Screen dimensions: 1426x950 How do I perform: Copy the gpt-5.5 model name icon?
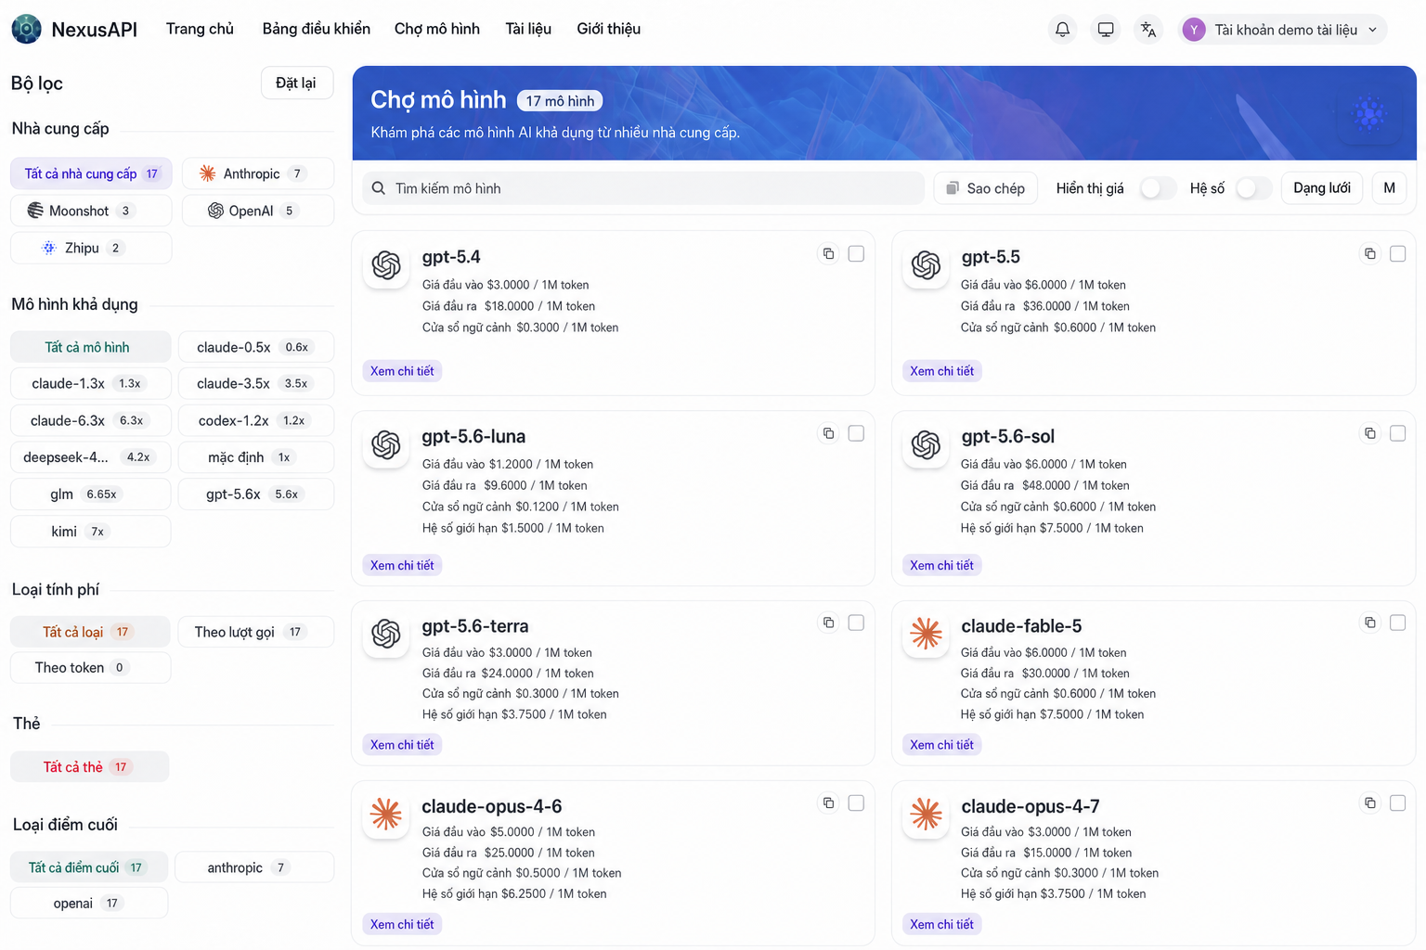(1369, 253)
